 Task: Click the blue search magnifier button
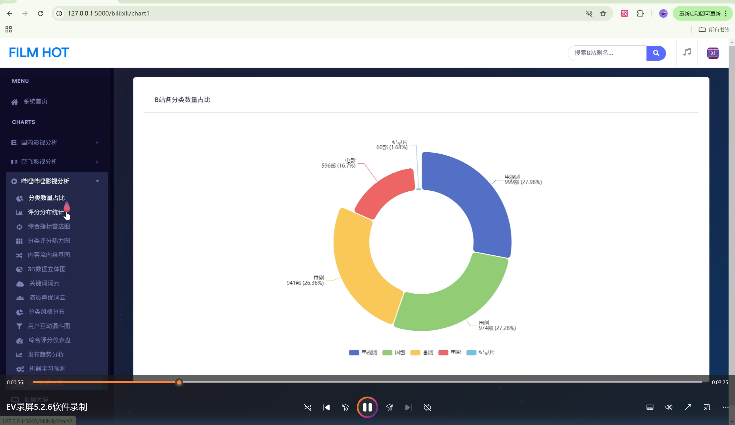tap(656, 53)
